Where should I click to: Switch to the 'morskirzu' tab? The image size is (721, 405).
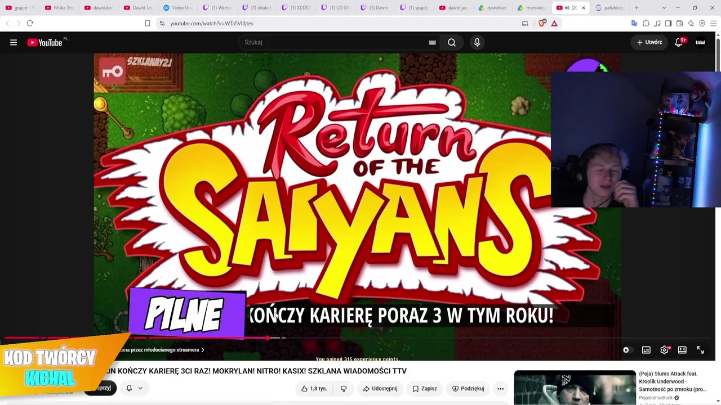[x=533, y=8]
